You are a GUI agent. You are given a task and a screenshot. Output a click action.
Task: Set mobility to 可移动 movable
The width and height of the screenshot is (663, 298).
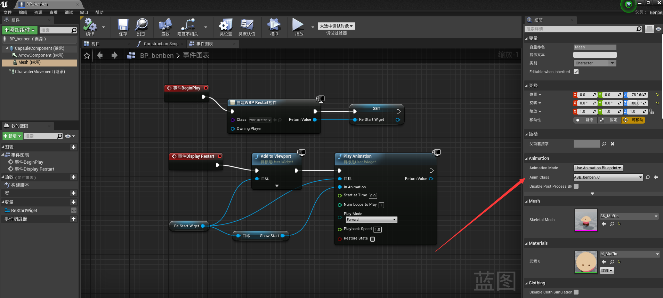[x=633, y=120]
